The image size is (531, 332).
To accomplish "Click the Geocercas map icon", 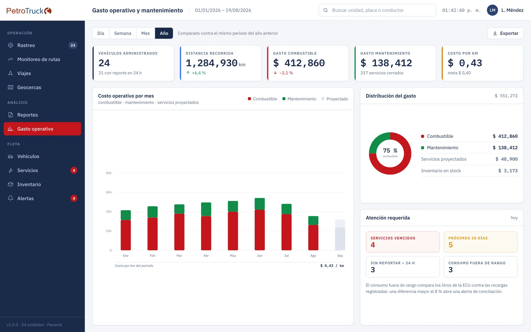I will 11,87.
